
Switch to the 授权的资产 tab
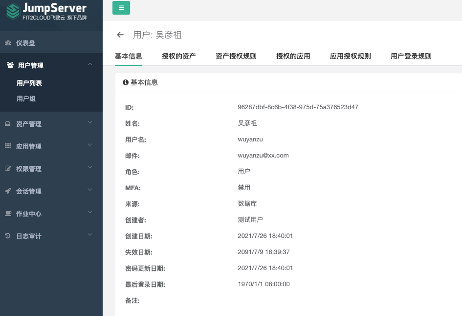pyautogui.click(x=179, y=56)
